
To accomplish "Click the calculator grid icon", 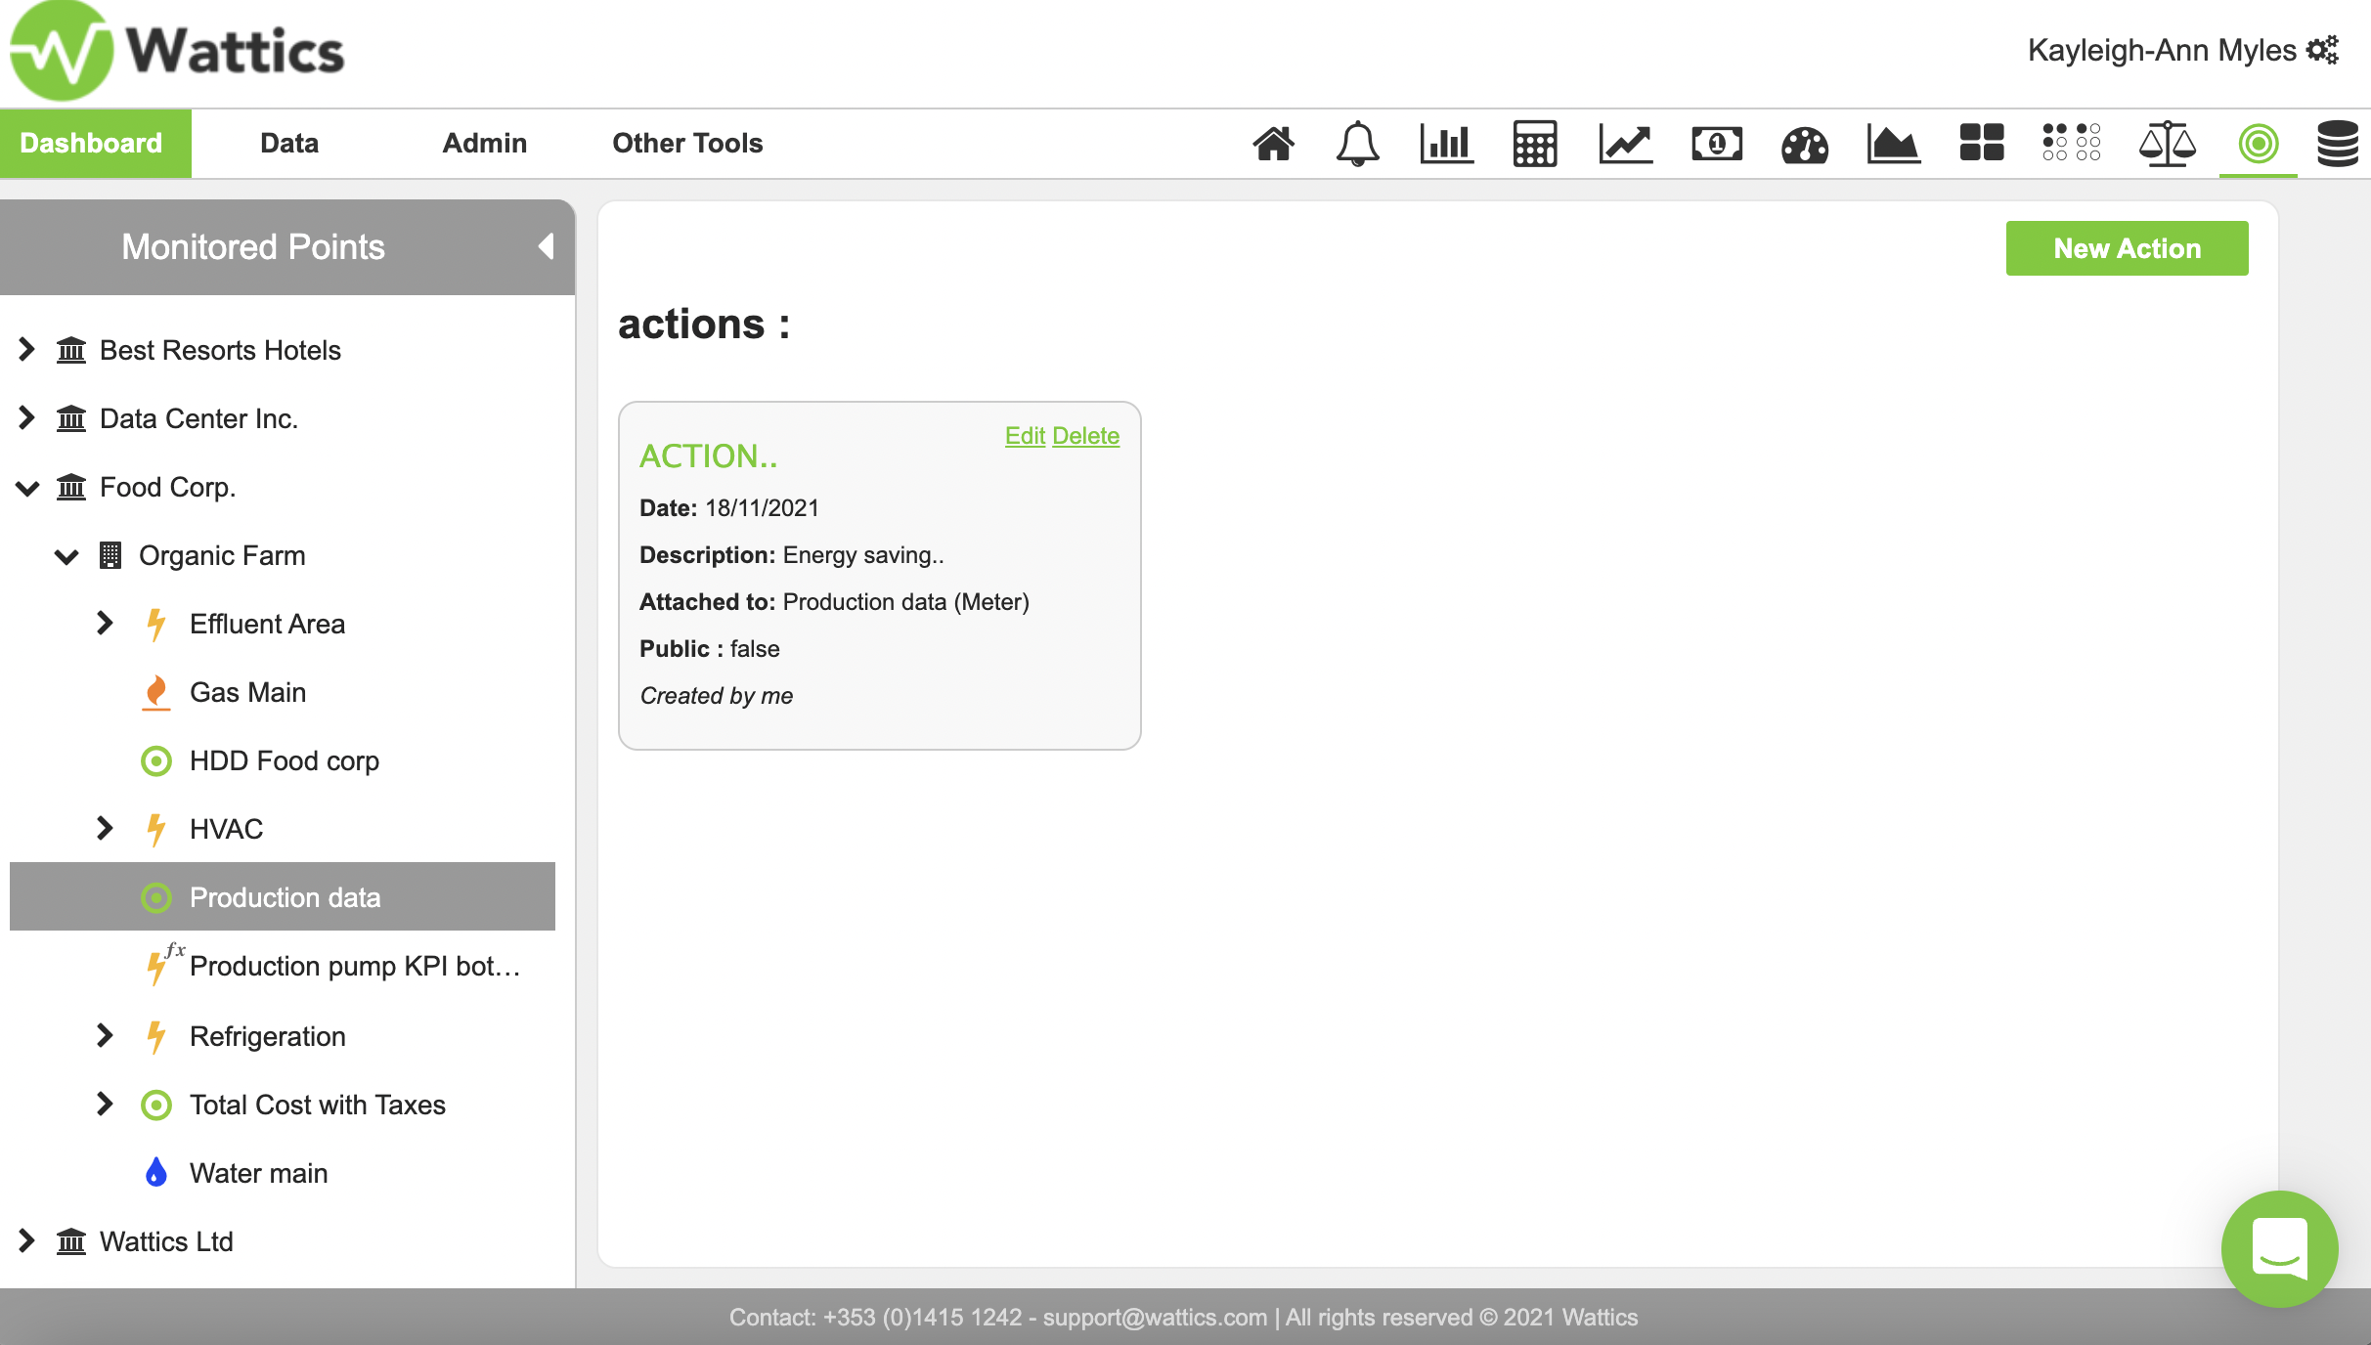I will [1534, 144].
